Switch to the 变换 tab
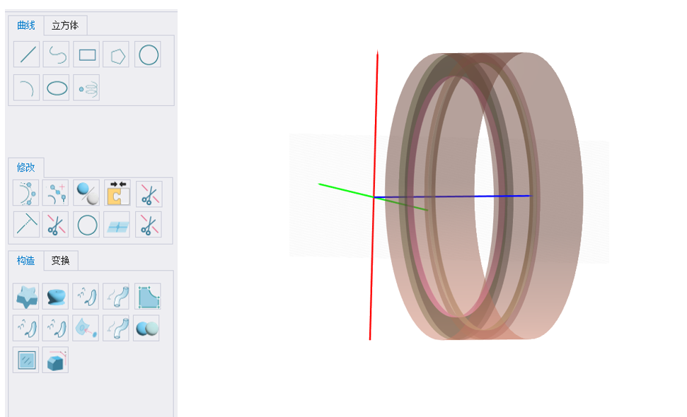Viewport: 687px width, 417px height. point(60,260)
